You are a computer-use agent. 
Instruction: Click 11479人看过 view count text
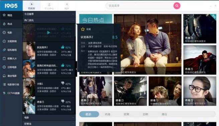pos(67,70)
